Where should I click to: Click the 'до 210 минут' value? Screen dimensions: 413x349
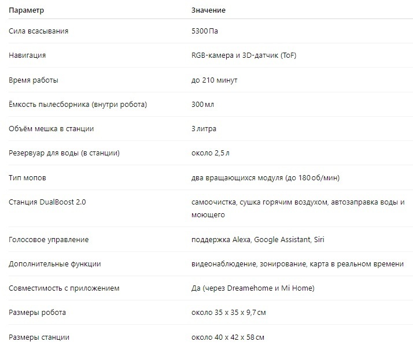tap(215, 80)
